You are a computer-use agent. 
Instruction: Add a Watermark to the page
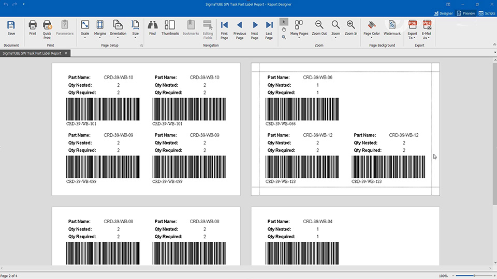(392, 28)
